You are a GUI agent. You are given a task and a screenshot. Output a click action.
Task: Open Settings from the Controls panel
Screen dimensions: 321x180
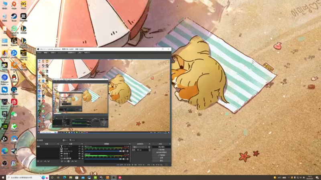pyautogui.click(x=160, y=158)
